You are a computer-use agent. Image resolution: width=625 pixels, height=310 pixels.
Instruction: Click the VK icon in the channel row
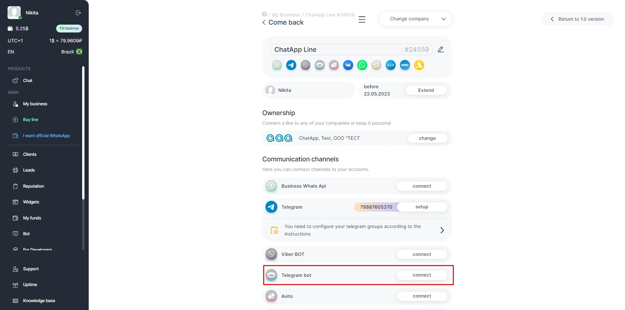click(348, 65)
